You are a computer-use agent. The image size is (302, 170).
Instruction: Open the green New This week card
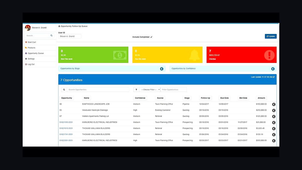click(93, 55)
